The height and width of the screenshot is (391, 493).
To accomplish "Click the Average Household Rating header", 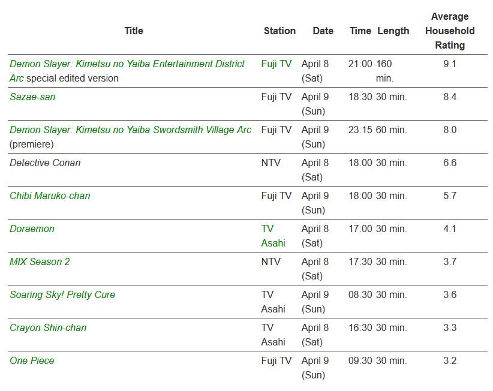I will (x=449, y=31).
